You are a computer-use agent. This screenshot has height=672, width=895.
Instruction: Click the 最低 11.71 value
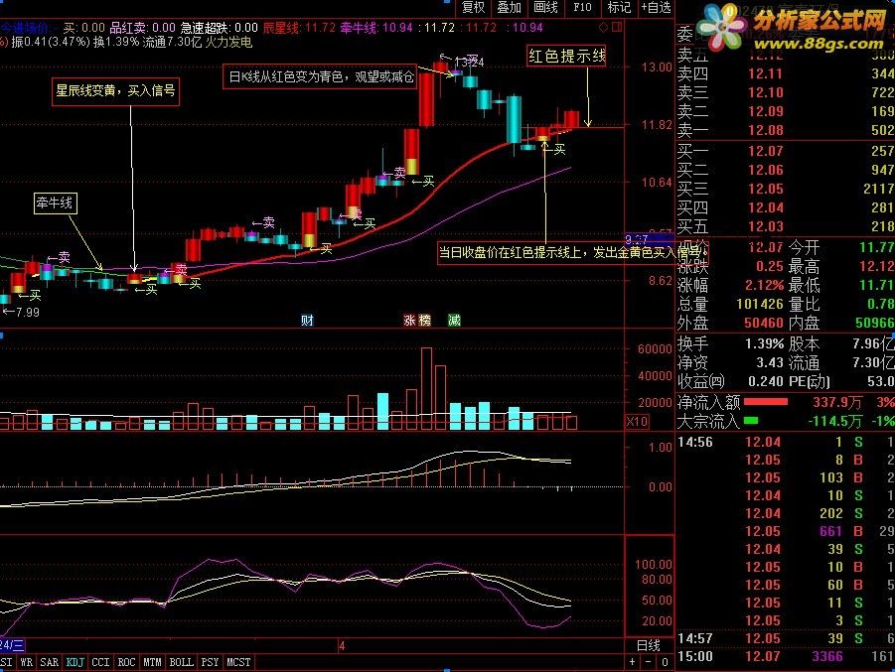877,285
